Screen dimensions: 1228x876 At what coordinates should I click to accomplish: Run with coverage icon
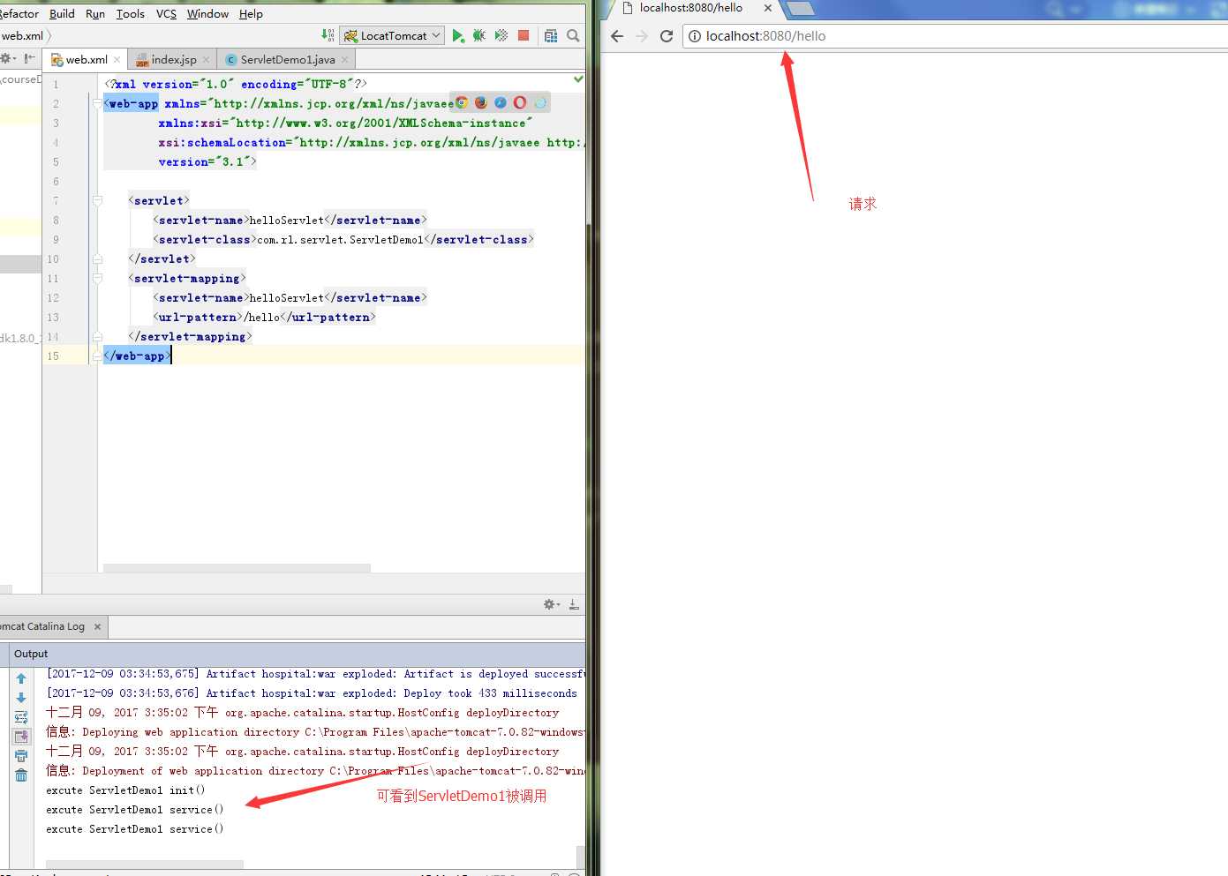tap(501, 35)
